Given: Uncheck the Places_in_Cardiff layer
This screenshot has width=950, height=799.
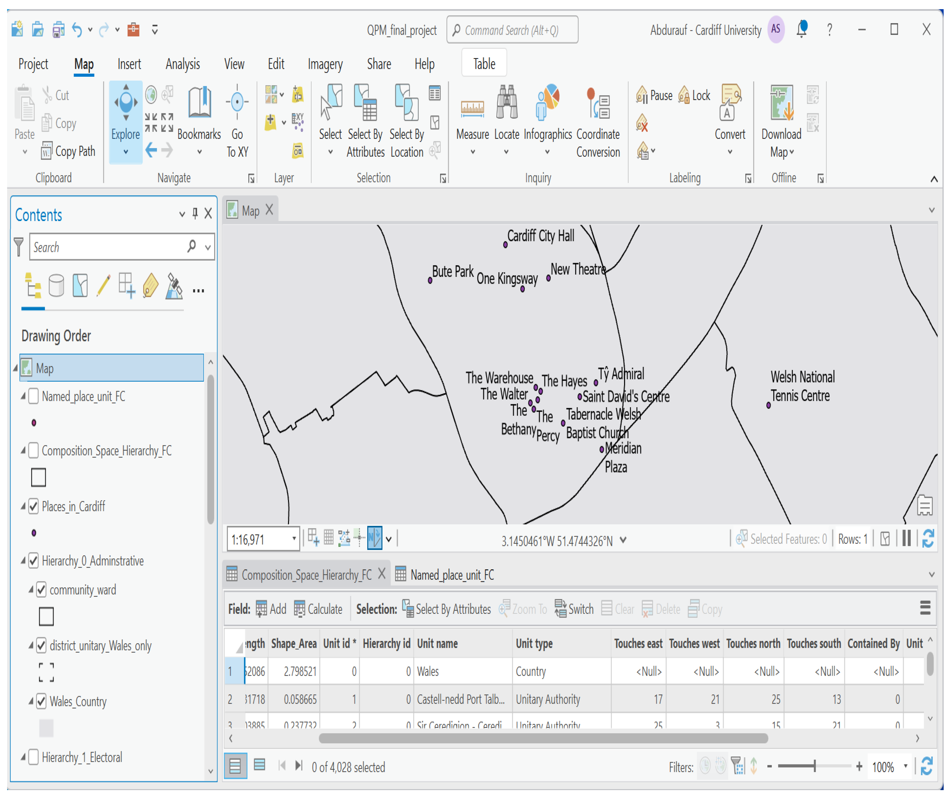Looking at the screenshot, I should [x=33, y=506].
